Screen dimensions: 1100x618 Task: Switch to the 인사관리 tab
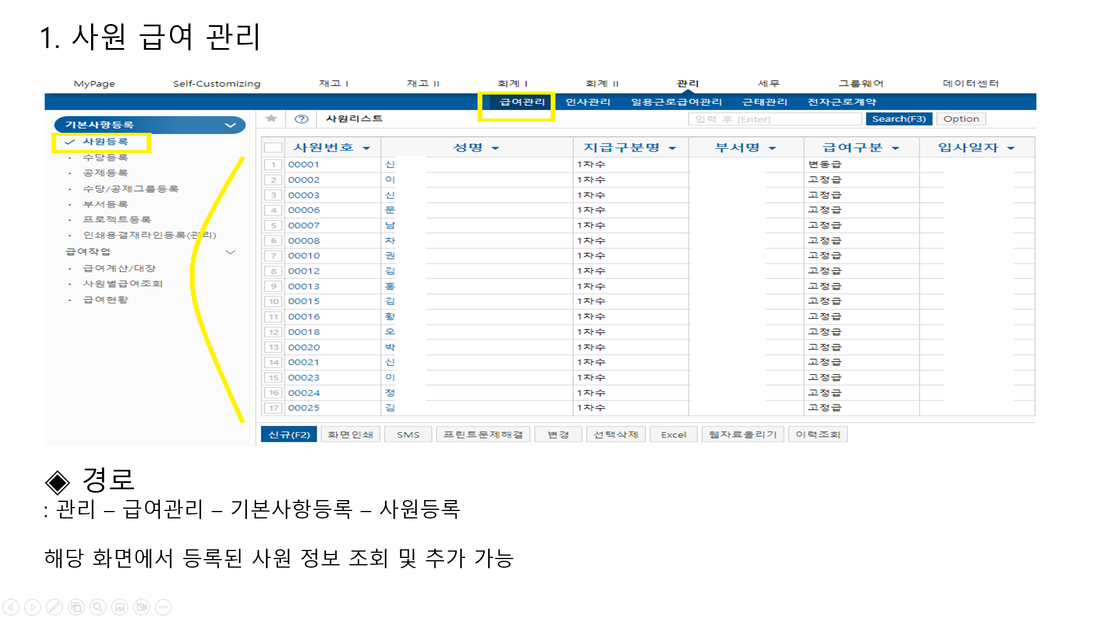coord(588,102)
